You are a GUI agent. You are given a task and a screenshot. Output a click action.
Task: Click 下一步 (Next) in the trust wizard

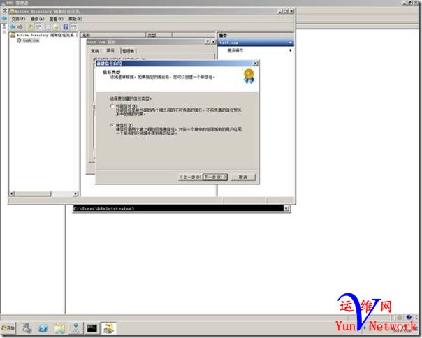(215, 177)
